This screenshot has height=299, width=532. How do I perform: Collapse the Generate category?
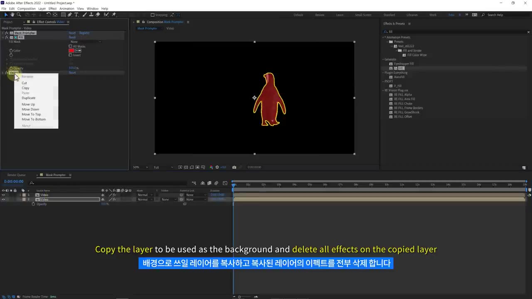point(383,59)
